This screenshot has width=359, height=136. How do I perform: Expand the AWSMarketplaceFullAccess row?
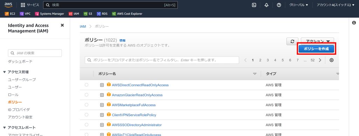[102, 105]
